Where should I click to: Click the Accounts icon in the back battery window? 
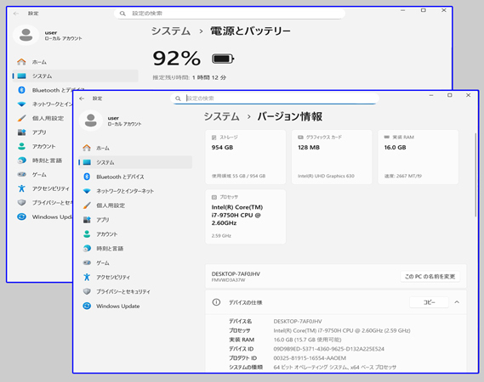coord(21,146)
